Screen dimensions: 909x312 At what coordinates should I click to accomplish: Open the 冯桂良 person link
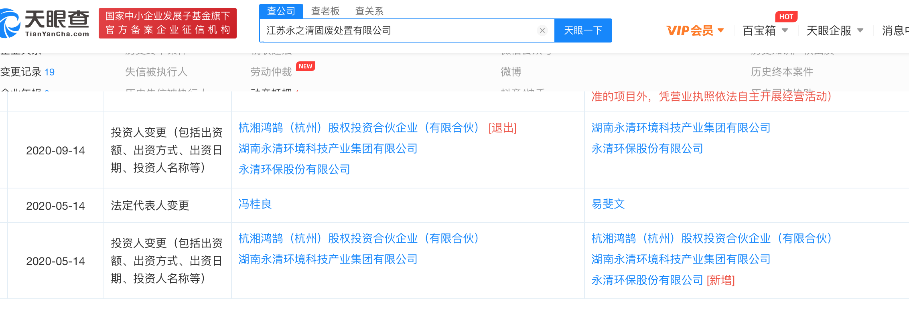[x=255, y=204]
